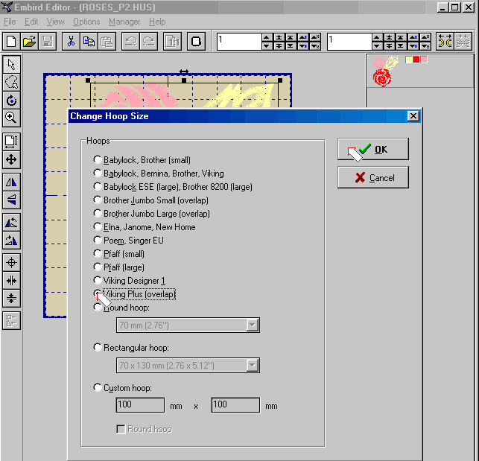The image size is (479, 461).
Task: Click the pink thread color swatch
Action: [424, 60]
